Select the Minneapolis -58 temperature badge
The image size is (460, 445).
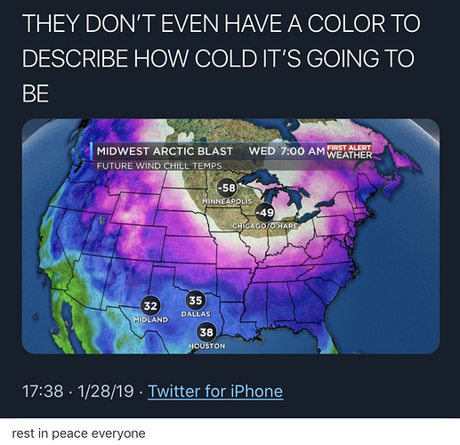tap(227, 188)
